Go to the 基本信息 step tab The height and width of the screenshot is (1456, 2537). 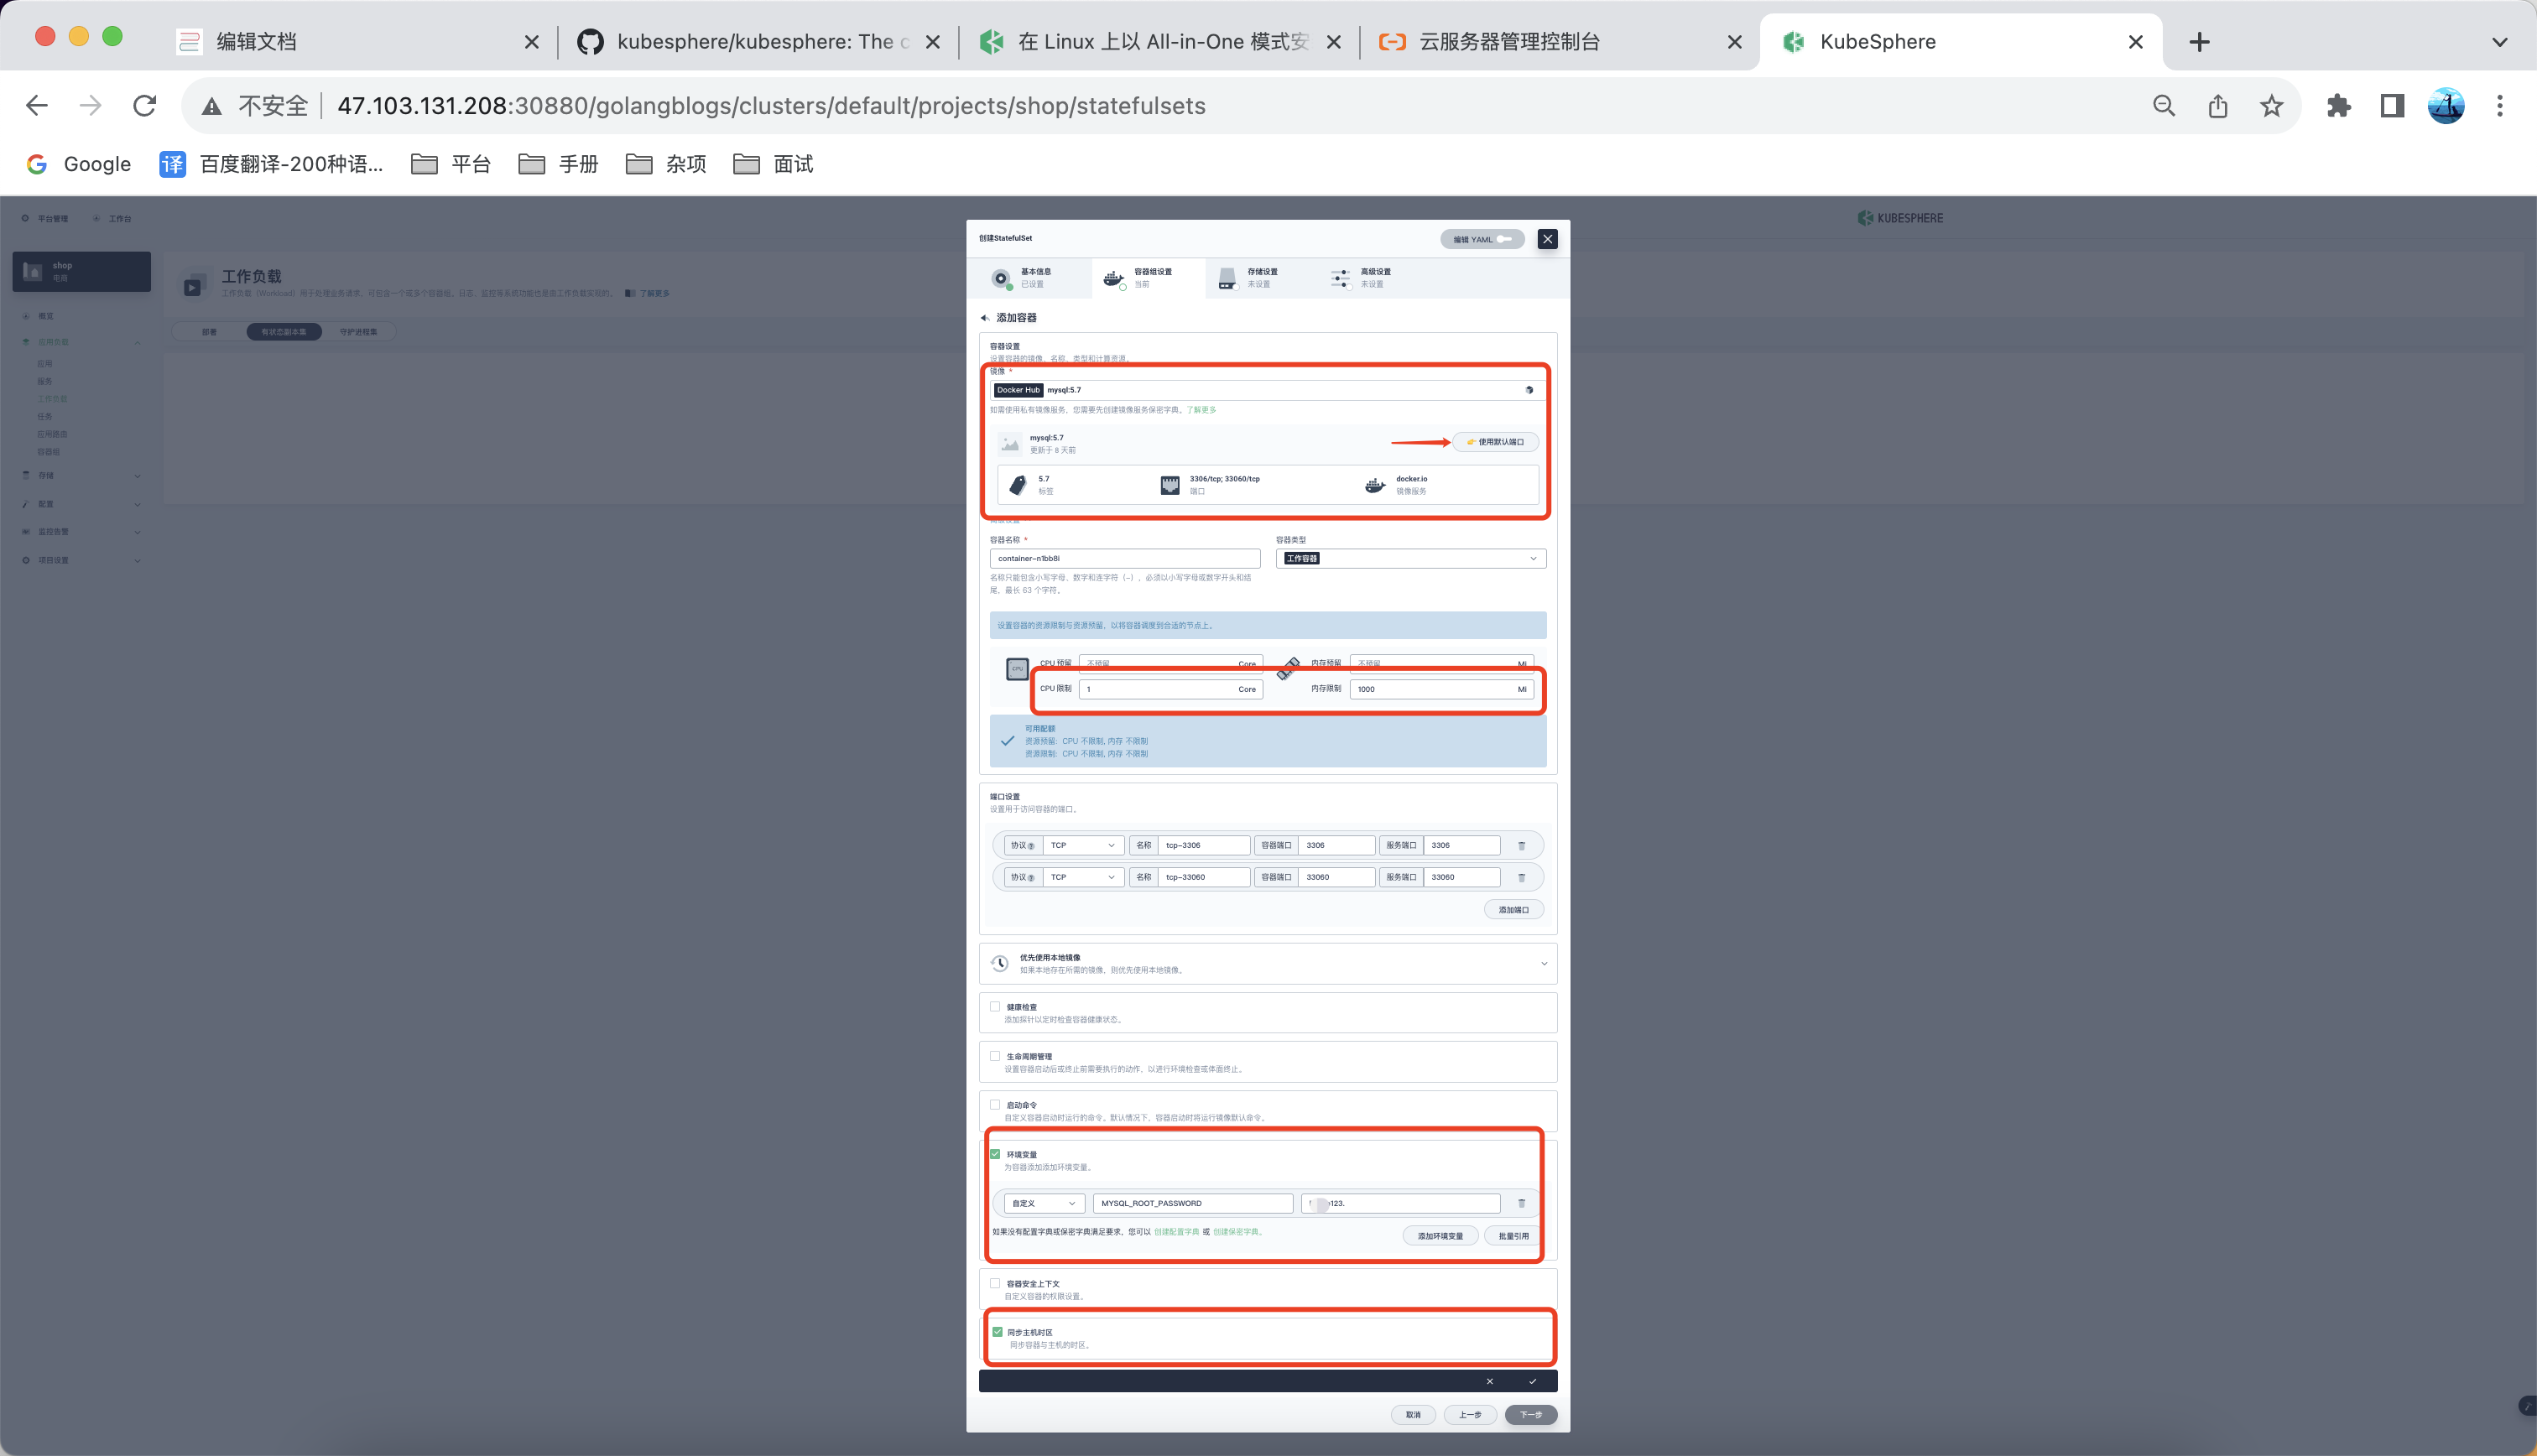pyautogui.click(x=1030, y=278)
